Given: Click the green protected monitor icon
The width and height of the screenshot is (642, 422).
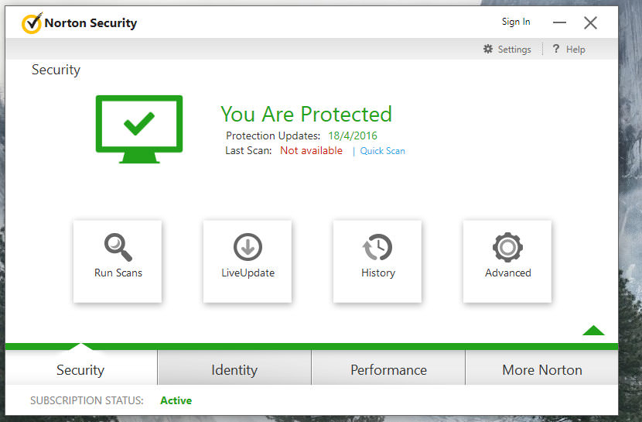Looking at the screenshot, I should pyautogui.click(x=139, y=129).
